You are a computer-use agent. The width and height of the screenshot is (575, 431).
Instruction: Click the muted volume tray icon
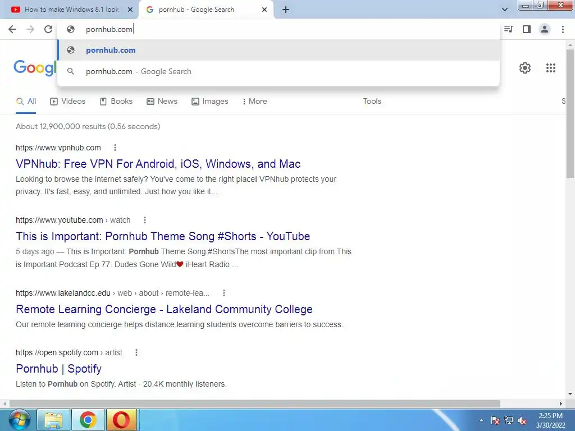tap(522, 420)
